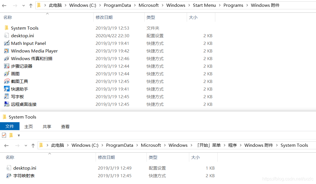The width and height of the screenshot is (316, 184).
Task: Click the Properties quick access toolbar icon
Action: (4, 135)
